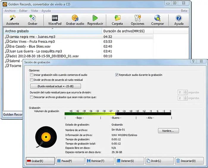The width and height of the screenshot is (208, 168).
Task: Split the recording with Dividir(L) button
Action: [160, 161]
